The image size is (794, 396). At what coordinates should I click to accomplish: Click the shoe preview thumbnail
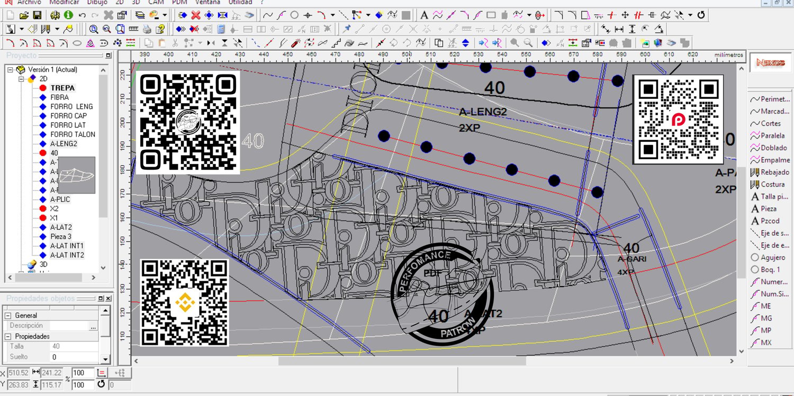tap(77, 175)
